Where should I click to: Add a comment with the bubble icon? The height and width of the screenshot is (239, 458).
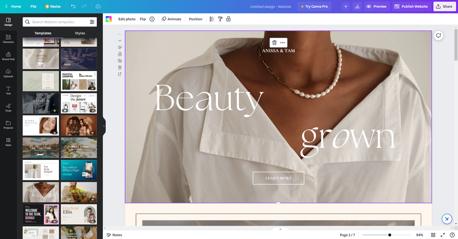438,36
